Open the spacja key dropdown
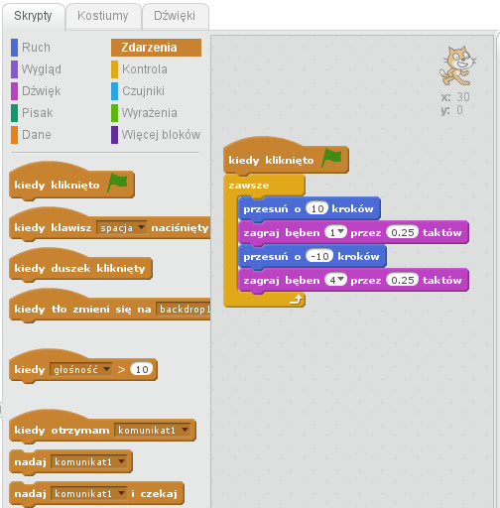 coord(121,227)
